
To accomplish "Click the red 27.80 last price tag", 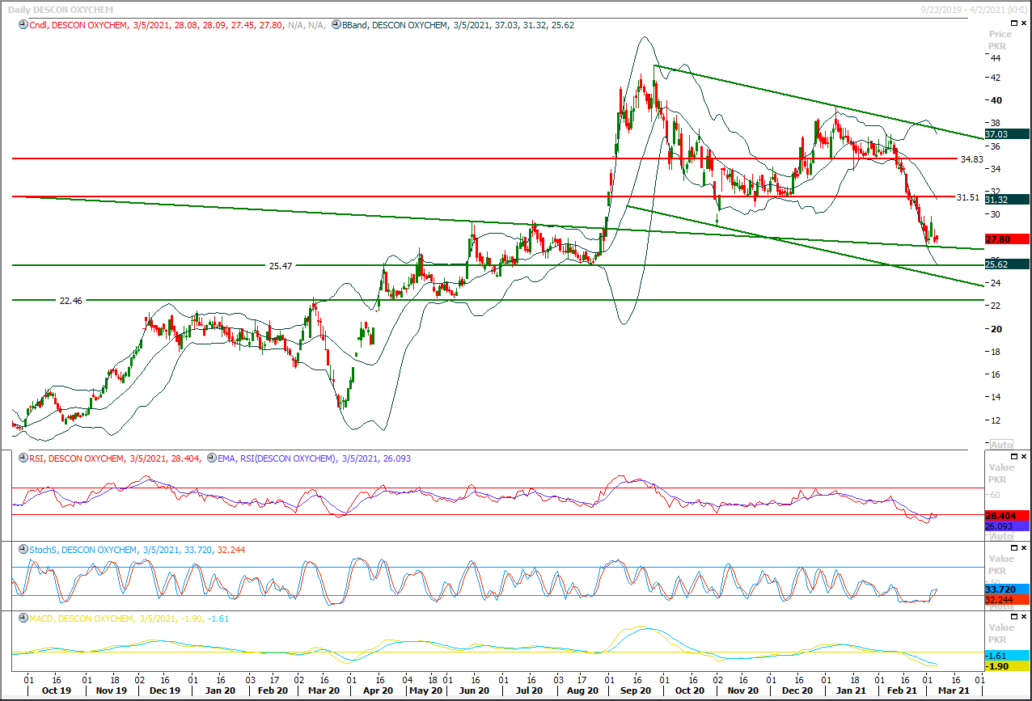I will point(1007,239).
